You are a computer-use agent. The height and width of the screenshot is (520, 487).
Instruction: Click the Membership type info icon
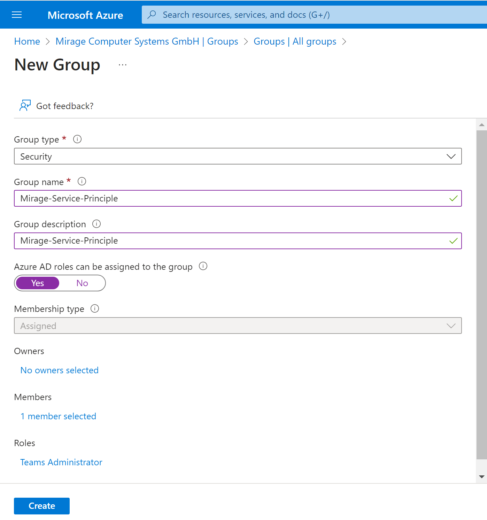95,308
